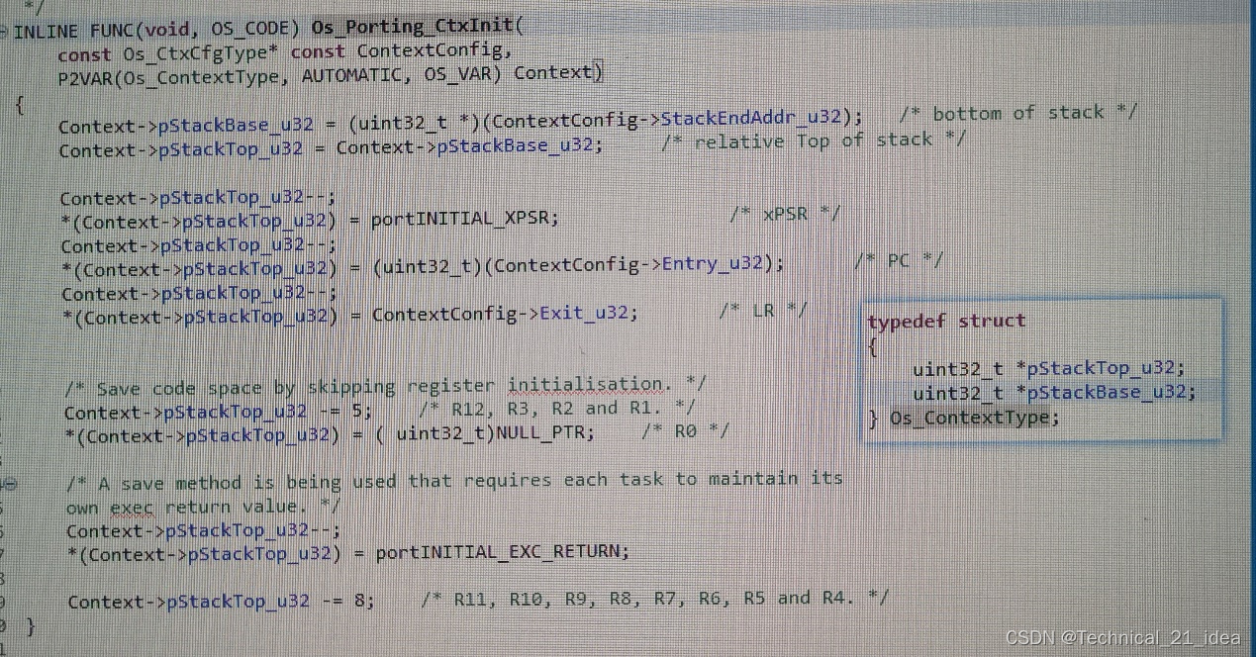Click the gutter beside the closing brace
Screen dimensions: 1256x657
pyautogui.click(x=8, y=624)
